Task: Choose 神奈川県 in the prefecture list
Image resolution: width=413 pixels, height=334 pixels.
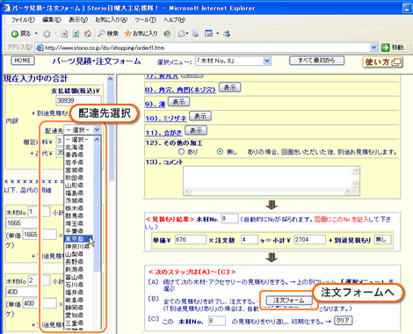Action: click(x=78, y=246)
